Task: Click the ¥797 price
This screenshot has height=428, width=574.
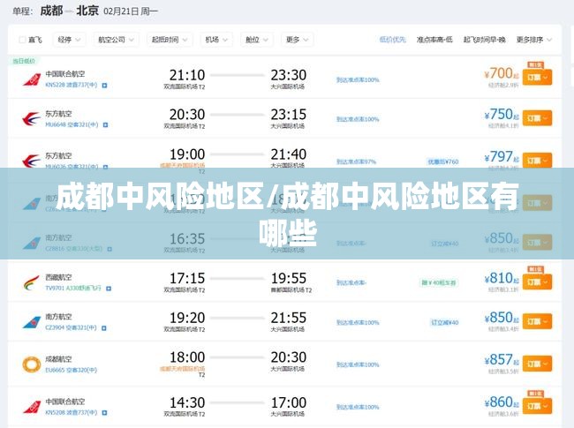Action: click(x=502, y=157)
